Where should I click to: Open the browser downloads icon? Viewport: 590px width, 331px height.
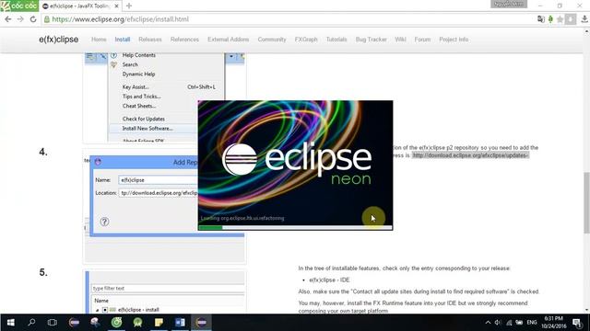(584, 18)
